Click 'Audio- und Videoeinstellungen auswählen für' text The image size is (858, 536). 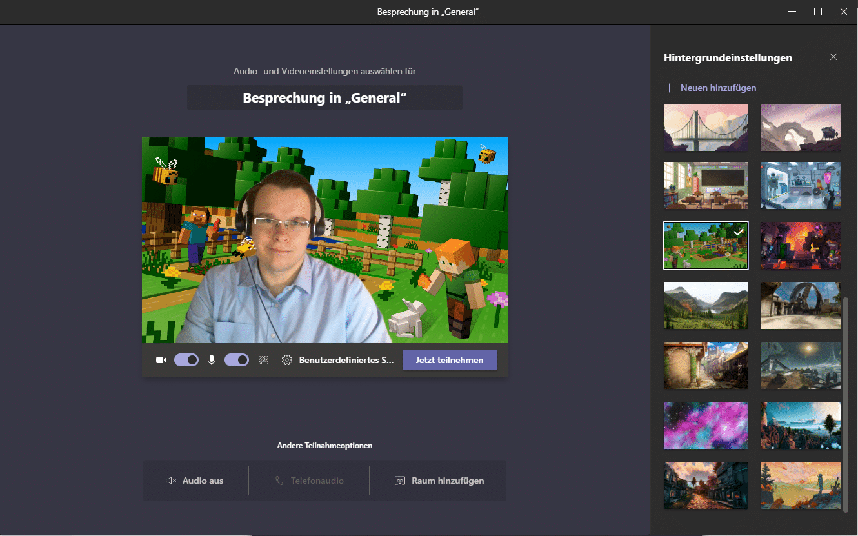pos(324,71)
